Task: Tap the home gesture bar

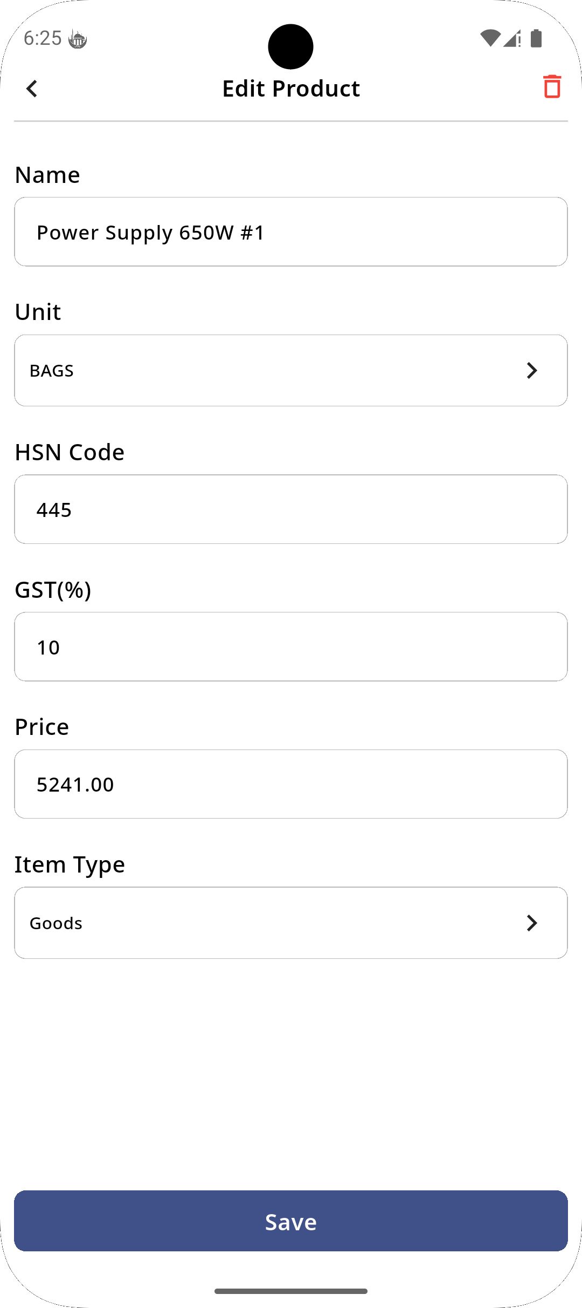Action: [291, 1291]
